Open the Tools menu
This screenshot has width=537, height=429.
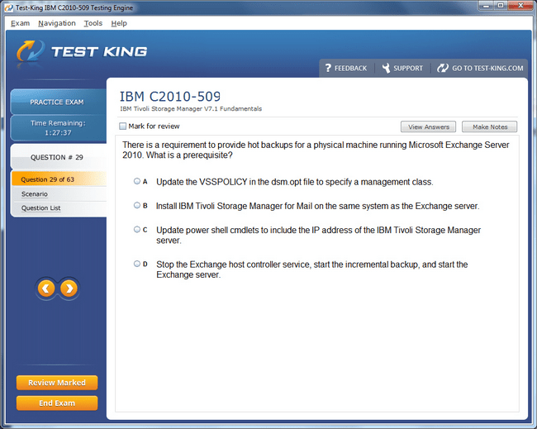pyautogui.click(x=93, y=23)
